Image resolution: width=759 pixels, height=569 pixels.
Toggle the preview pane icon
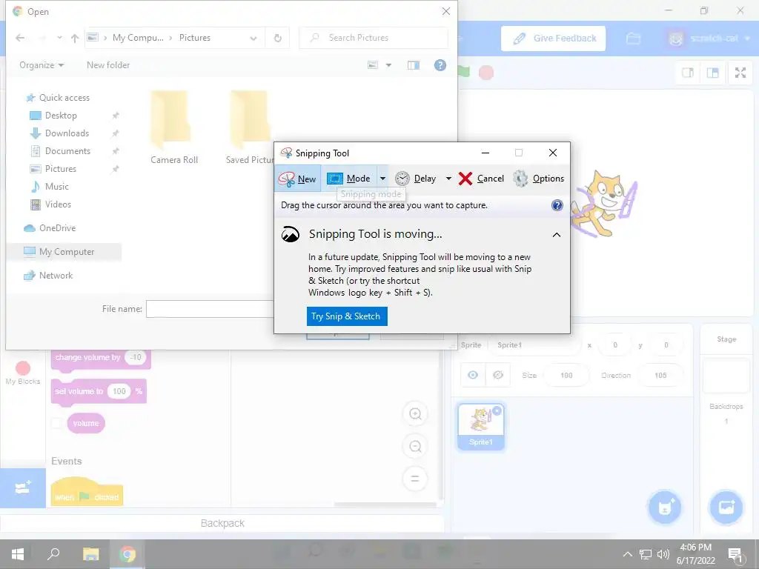click(414, 65)
